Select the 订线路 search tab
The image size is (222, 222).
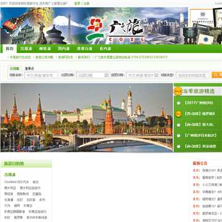[15, 68]
